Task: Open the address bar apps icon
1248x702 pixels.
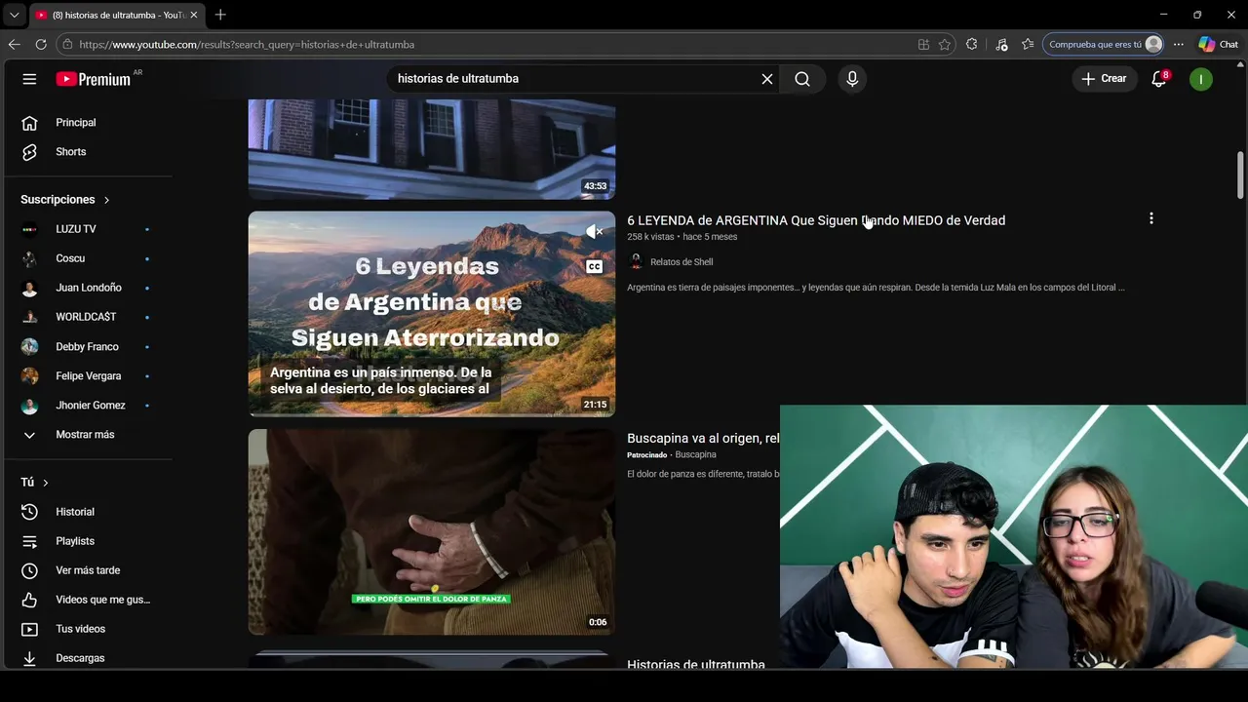Action: [923, 44]
